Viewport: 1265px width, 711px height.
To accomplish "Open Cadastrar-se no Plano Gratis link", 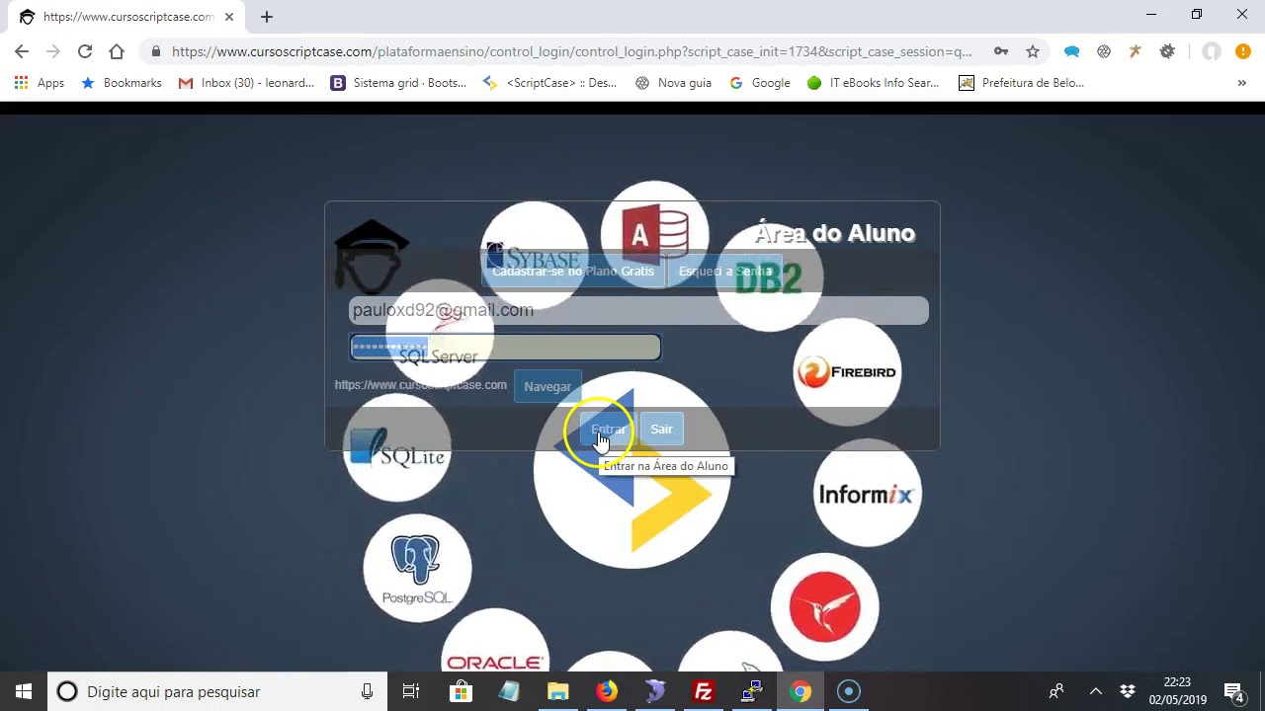I will [573, 271].
